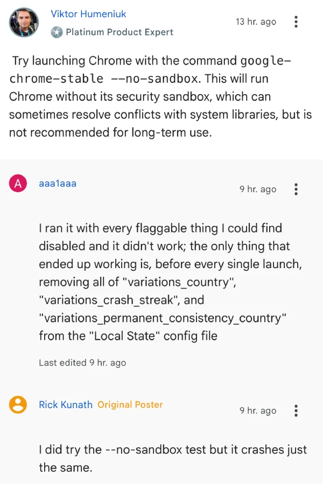323x484 pixels.
Task: Click the 13 hr. ago timestamp
Action: (x=256, y=22)
